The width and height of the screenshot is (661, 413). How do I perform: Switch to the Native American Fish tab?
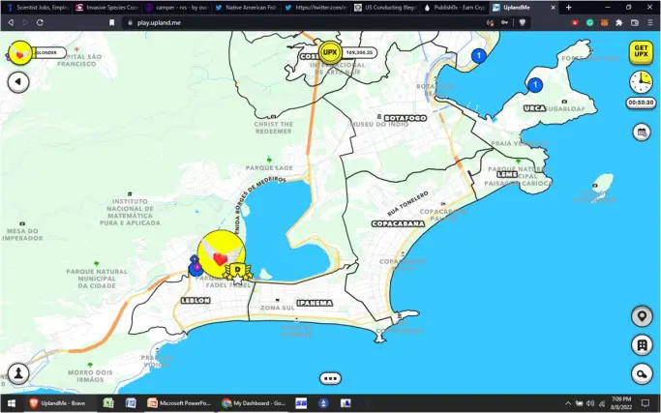click(x=246, y=8)
